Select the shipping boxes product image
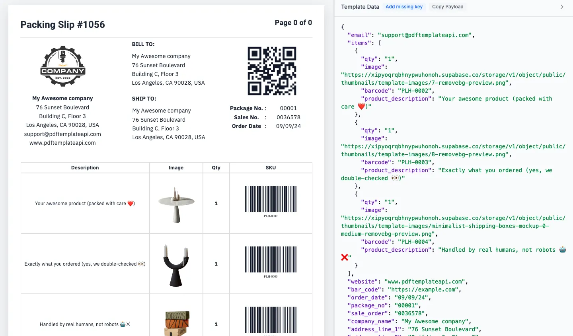The height and width of the screenshot is (336, 573). [176, 321]
